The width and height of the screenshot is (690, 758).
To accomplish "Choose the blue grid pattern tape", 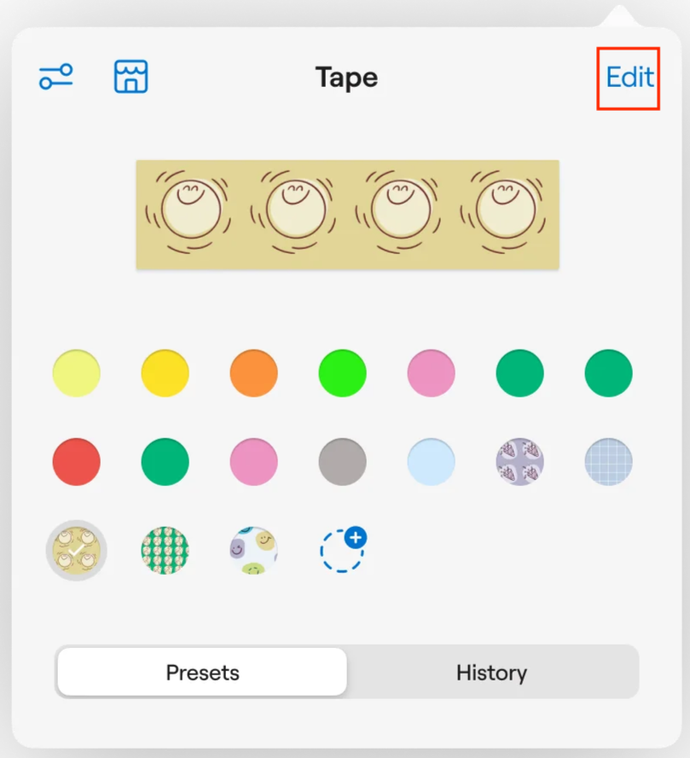I will click(609, 462).
